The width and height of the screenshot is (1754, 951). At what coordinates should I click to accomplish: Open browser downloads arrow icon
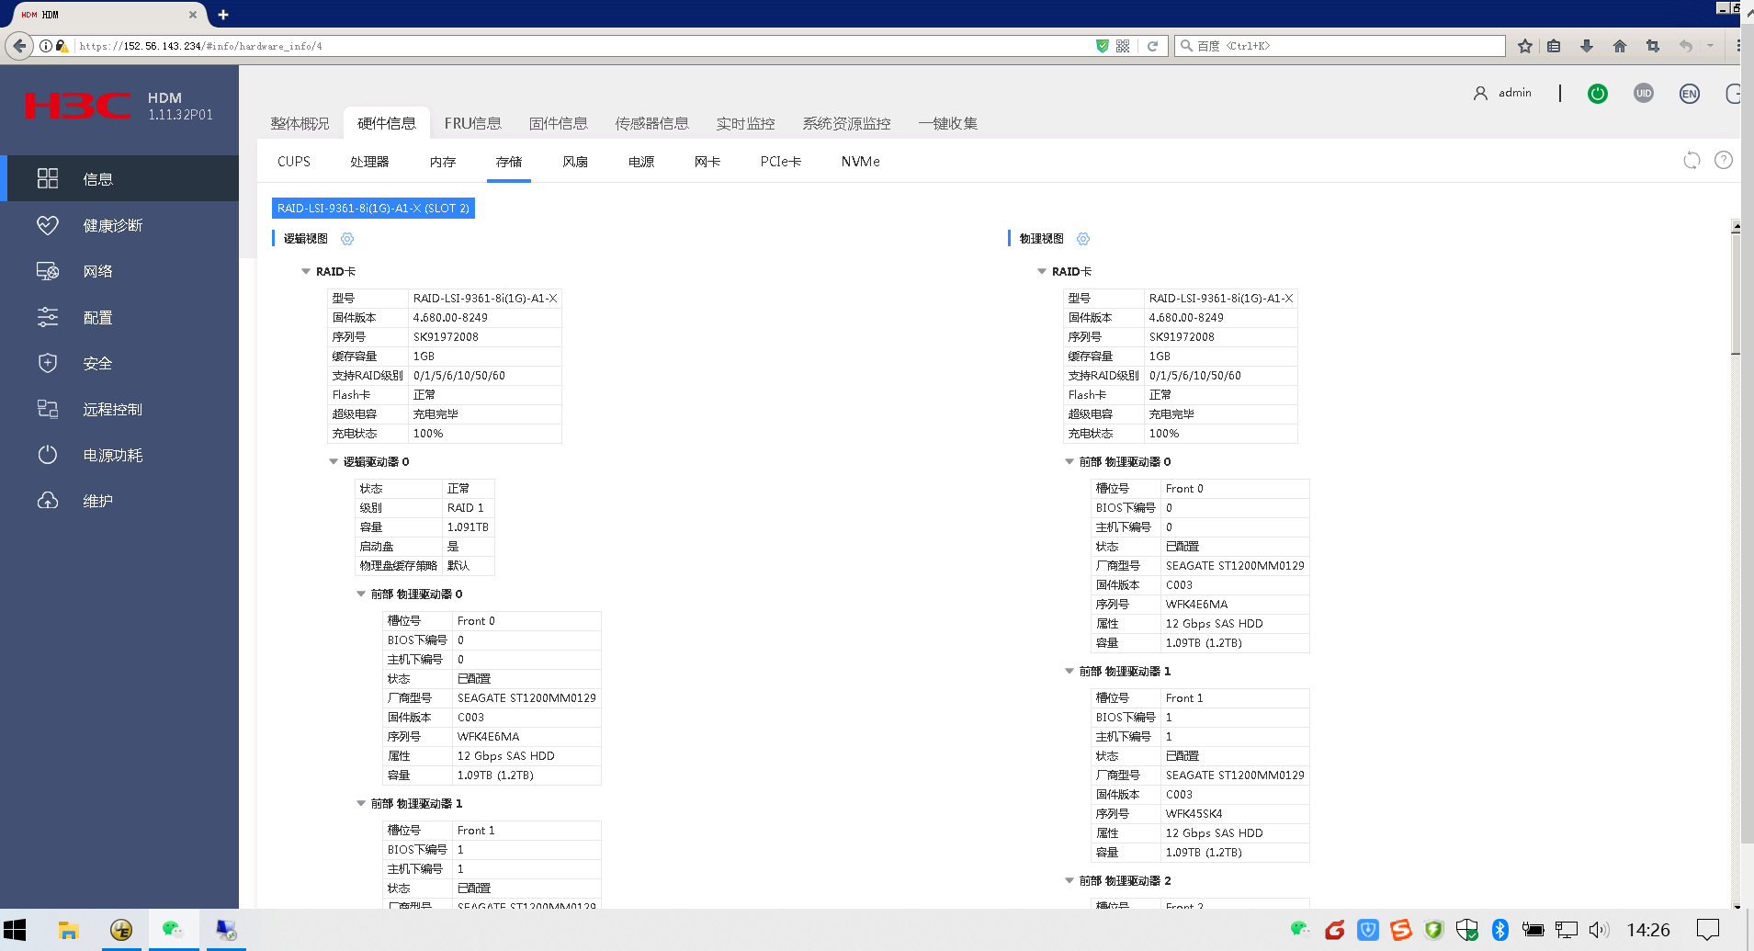click(1587, 46)
